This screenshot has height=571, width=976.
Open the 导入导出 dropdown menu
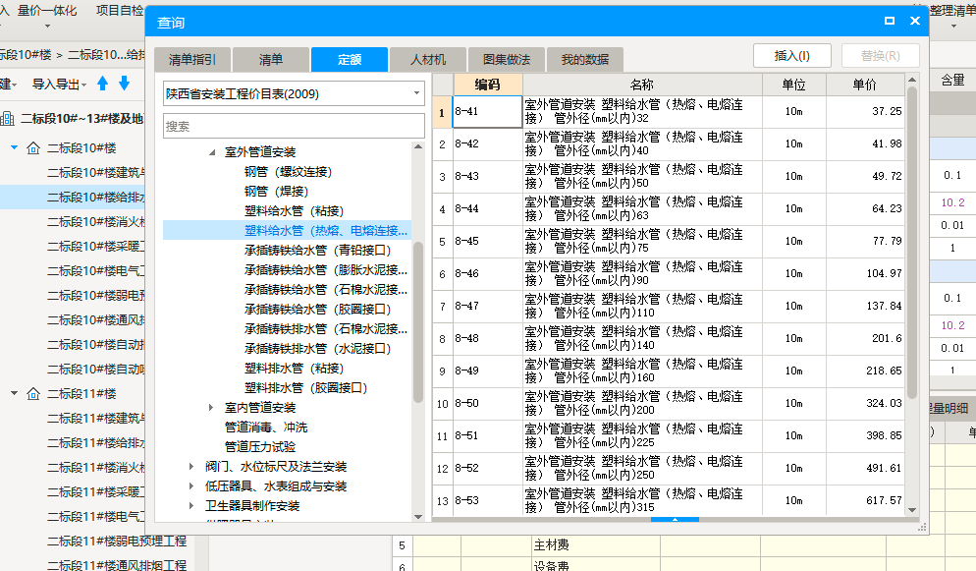click(x=59, y=85)
